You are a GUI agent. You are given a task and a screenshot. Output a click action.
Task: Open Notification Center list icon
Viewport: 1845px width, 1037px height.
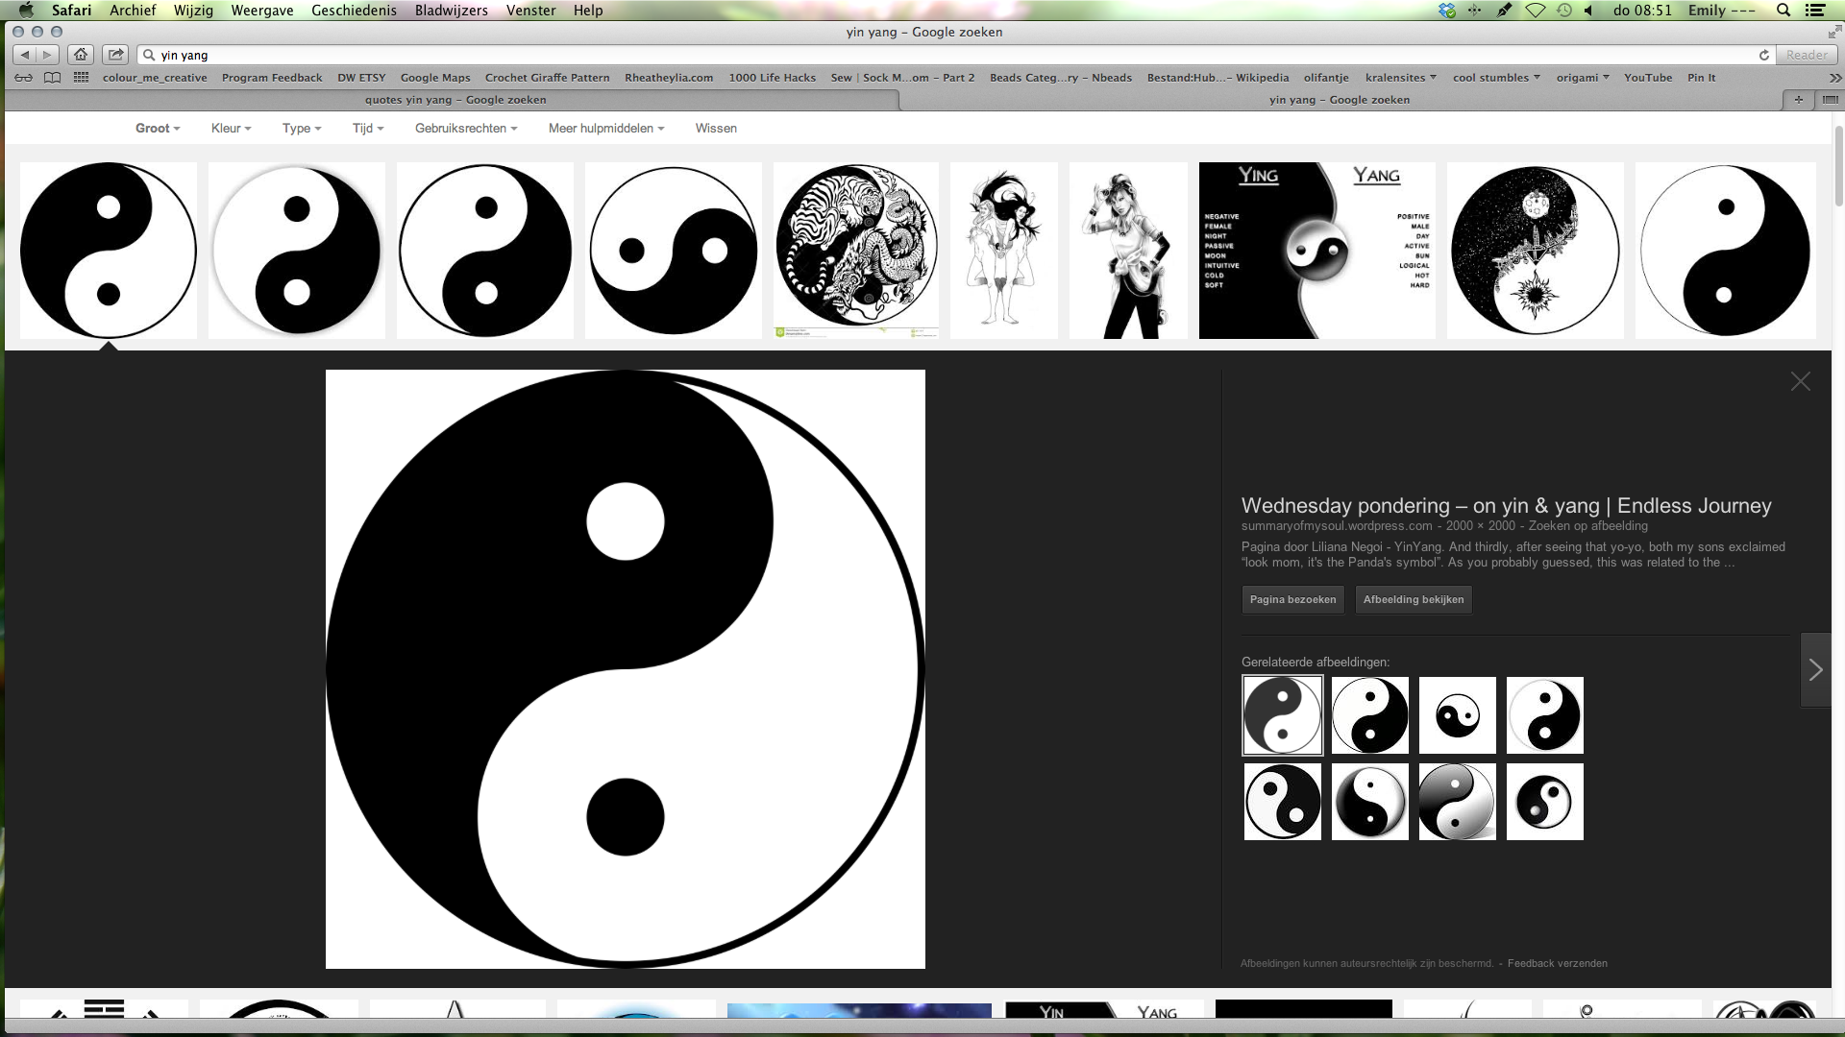coord(1815,11)
